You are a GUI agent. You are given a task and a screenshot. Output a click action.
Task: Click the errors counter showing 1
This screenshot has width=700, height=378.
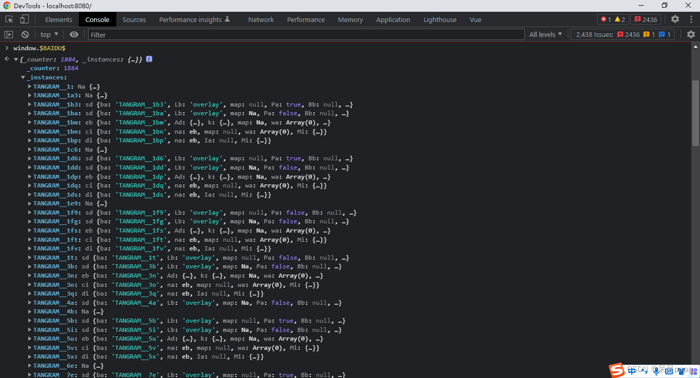(x=606, y=19)
